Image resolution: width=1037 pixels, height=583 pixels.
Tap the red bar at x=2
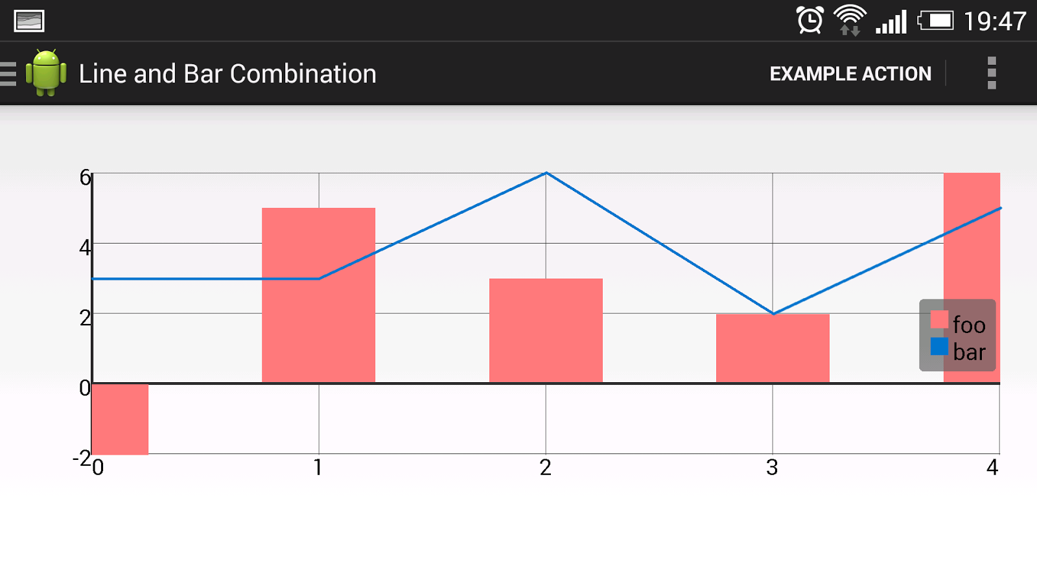click(546, 330)
